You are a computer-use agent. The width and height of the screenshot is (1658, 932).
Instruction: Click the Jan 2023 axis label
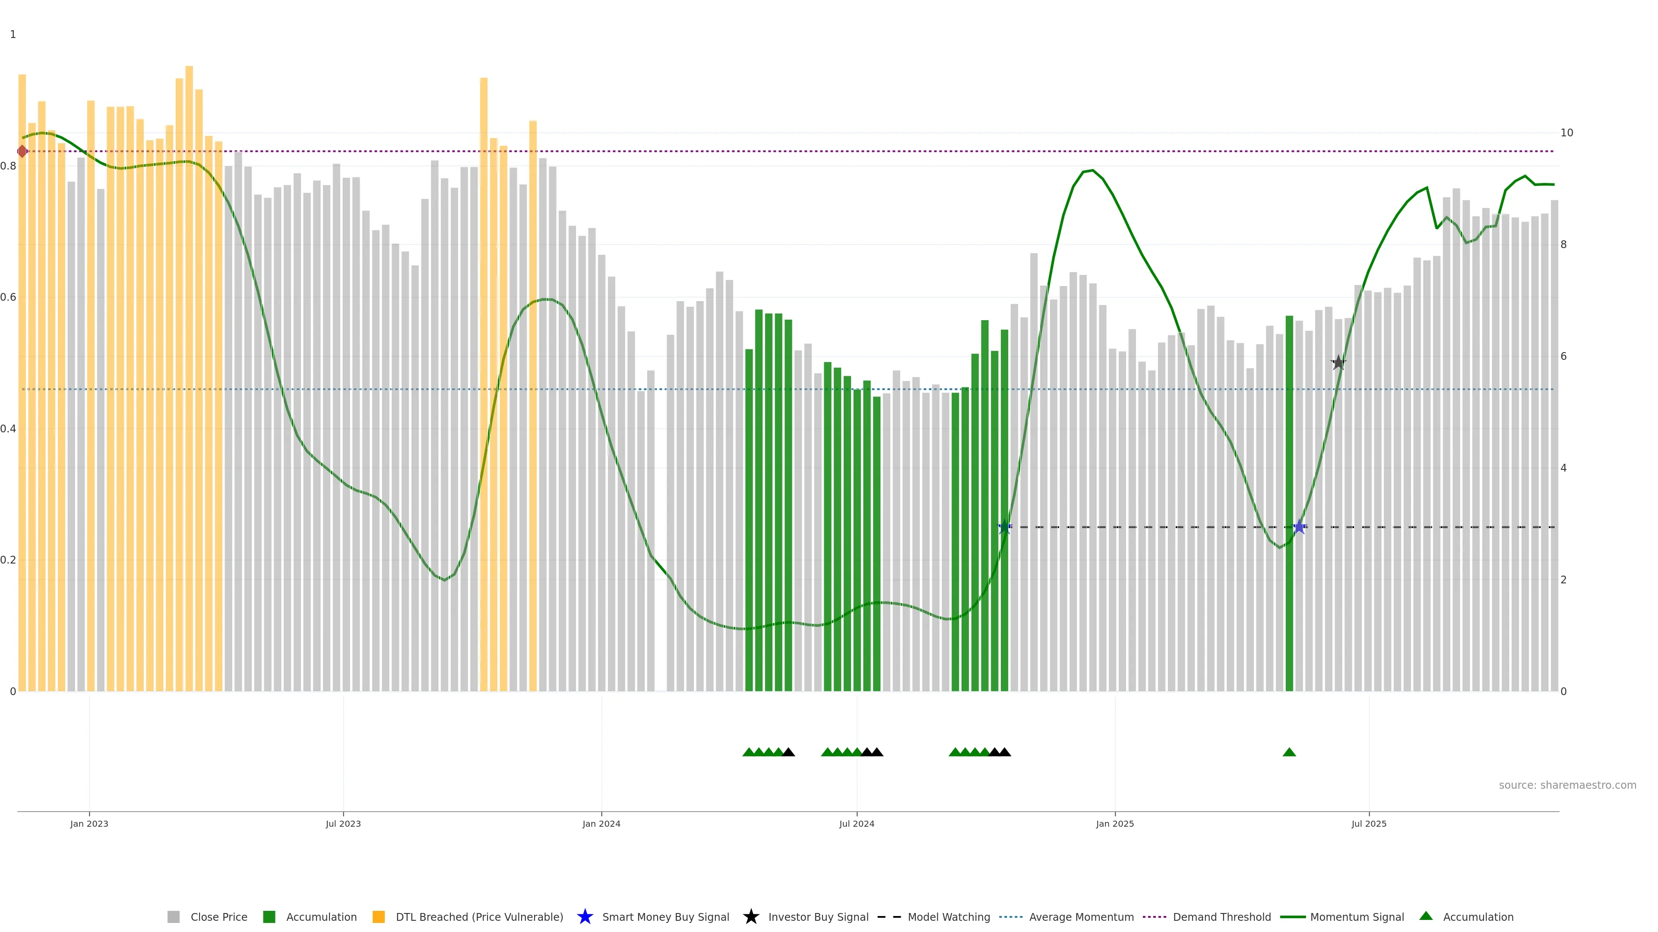[89, 824]
